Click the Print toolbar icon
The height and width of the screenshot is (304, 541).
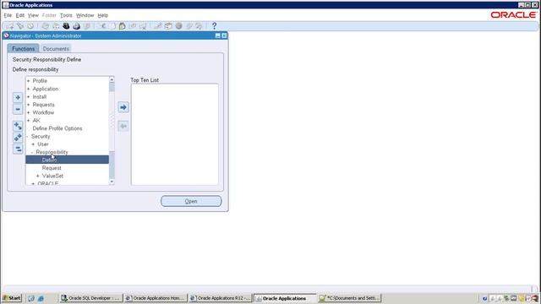pos(76,26)
